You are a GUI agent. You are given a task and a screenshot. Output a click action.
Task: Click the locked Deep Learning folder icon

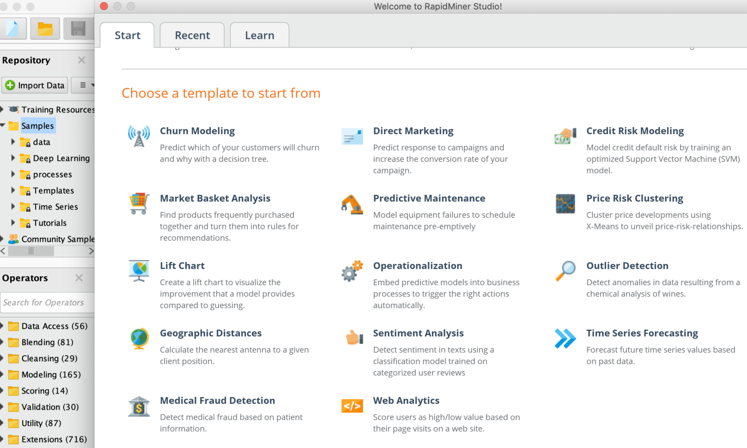point(25,158)
